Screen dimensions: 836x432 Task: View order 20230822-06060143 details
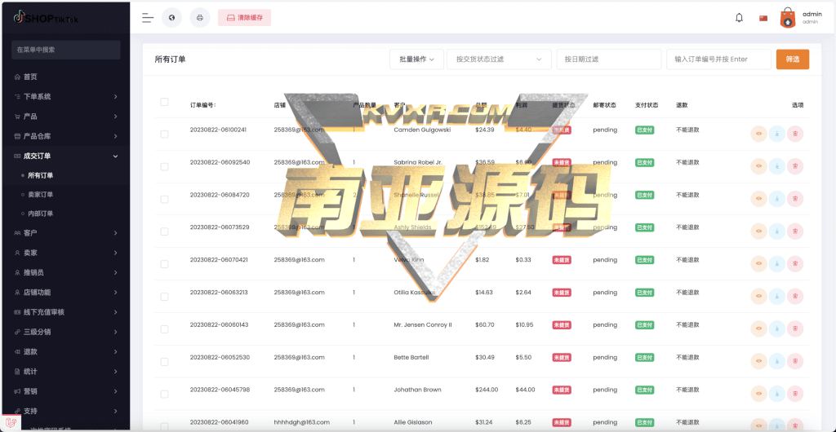click(x=758, y=328)
